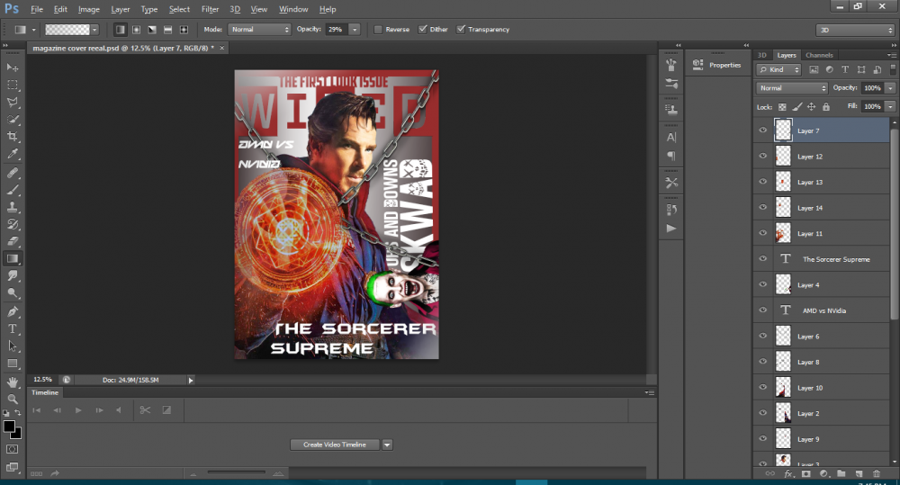Screen dimensions: 900x485
Task: Delete layer using trash icon
Action: click(876, 473)
